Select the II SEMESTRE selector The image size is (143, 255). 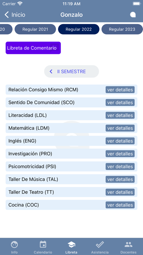click(x=71, y=71)
